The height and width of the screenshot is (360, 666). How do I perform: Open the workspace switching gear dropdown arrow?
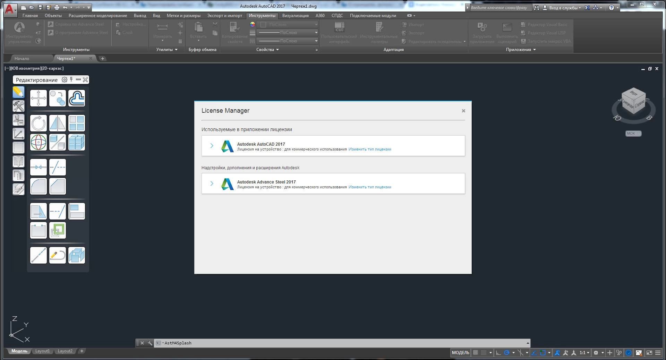(603, 353)
